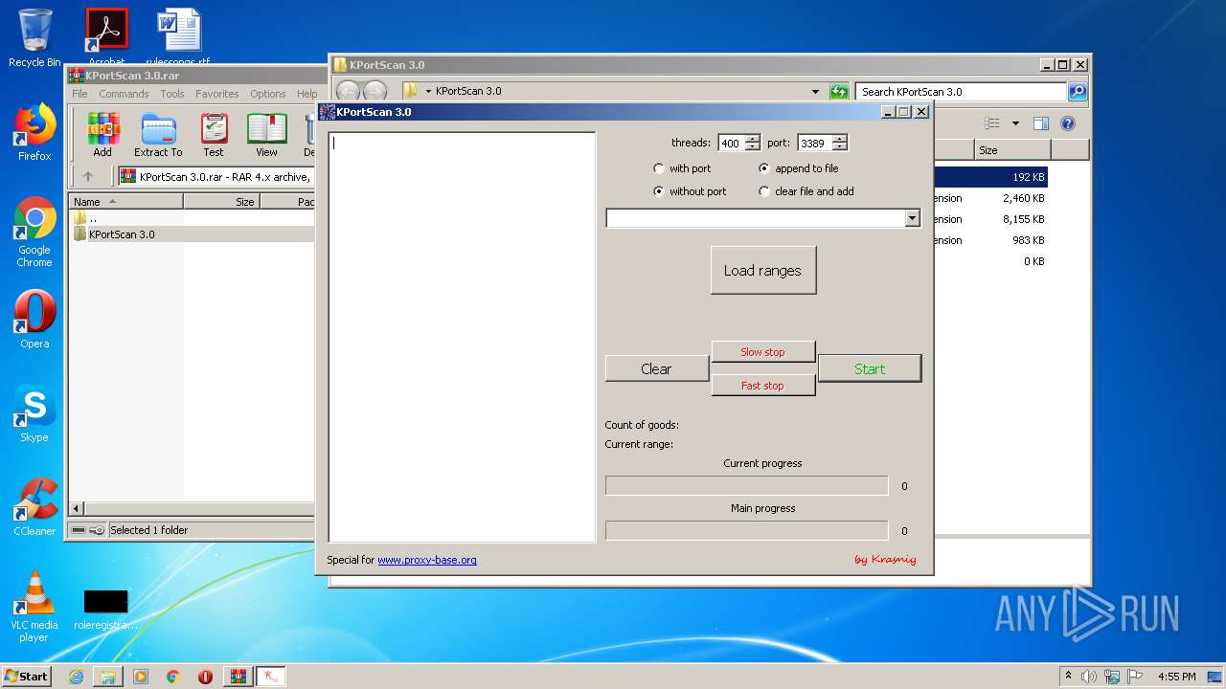Click the Current progress bar
Screen dimensions: 1226x689
pos(746,486)
